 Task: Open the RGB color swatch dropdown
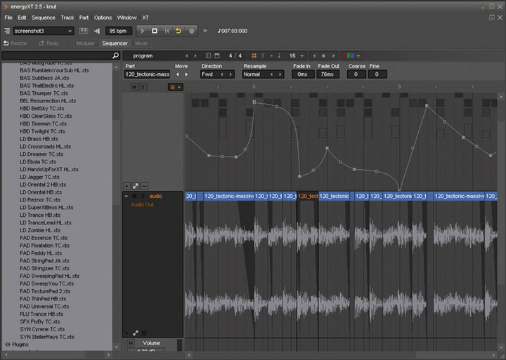click(x=352, y=55)
